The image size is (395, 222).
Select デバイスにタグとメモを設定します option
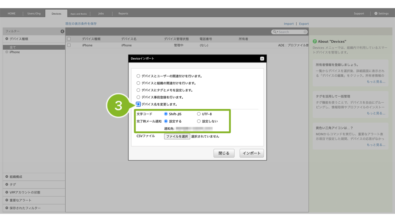coord(138,90)
